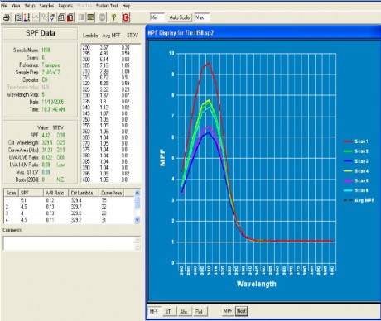Click the green landscape picture toolbar icon

pos(90,17)
